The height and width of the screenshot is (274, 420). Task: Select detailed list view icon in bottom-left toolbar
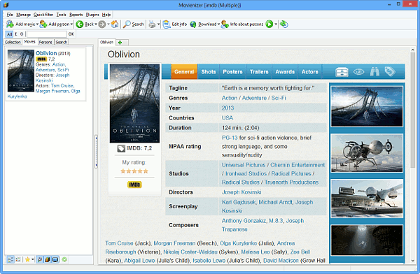click(x=10, y=259)
